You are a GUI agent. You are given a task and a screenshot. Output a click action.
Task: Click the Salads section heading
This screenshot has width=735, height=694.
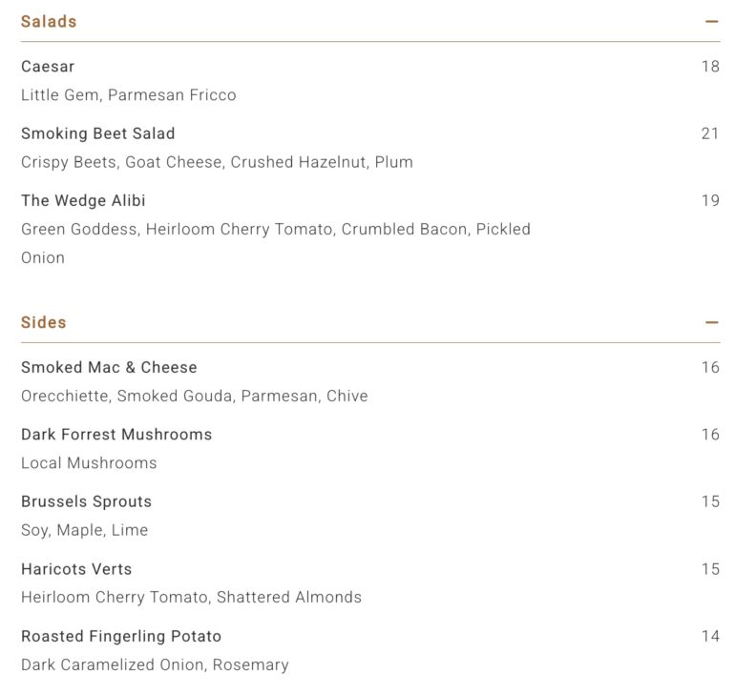click(x=49, y=22)
